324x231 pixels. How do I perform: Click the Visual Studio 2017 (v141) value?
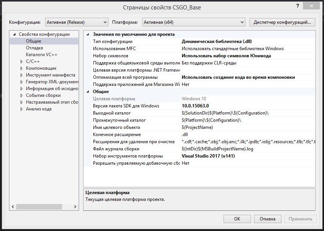(208, 156)
